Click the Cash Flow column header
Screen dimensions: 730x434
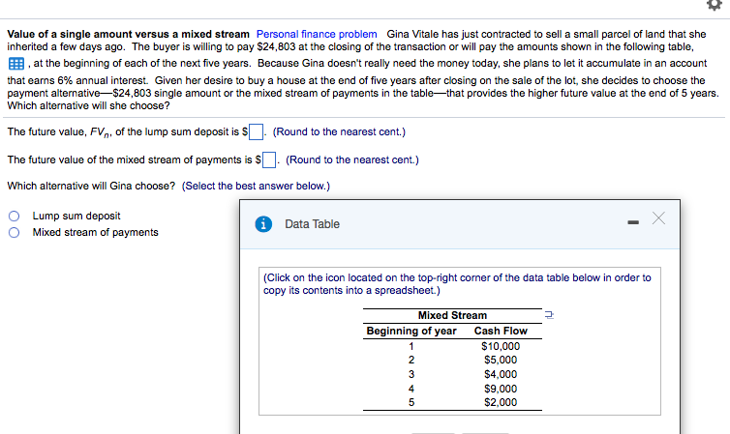coord(501,331)
